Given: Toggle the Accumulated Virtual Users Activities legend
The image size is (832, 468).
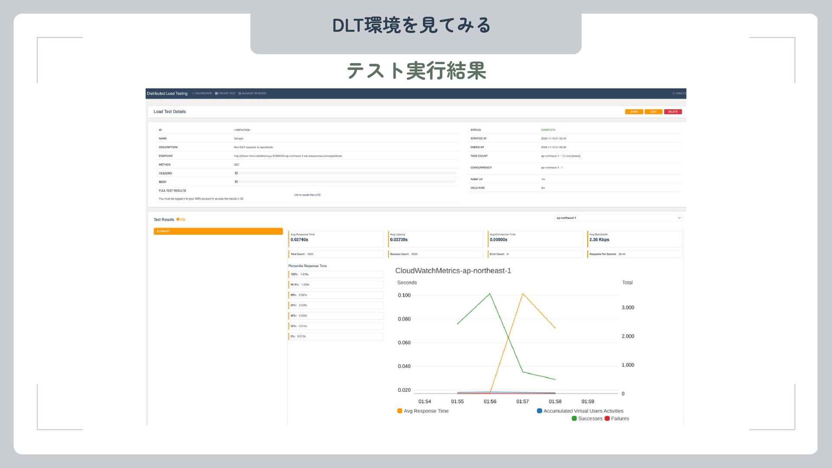Looking at the screenshot, I should [539, 411].
